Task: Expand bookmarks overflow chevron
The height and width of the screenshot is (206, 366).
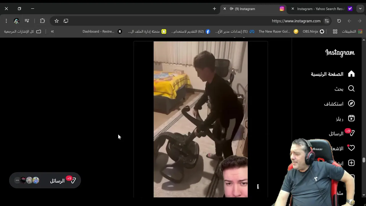Action: click(52, 31)
